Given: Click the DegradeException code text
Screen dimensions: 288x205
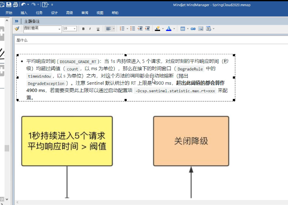Looking at the screenshot, I should 46,84.
